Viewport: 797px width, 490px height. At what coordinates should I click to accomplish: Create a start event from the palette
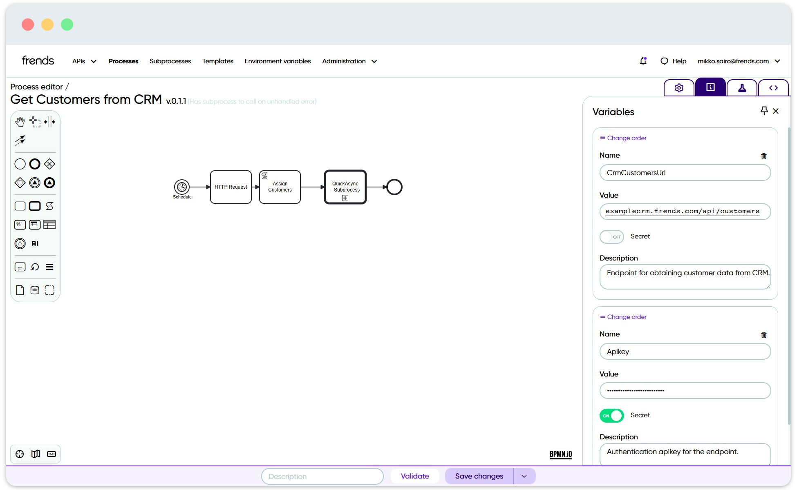click(20, 163)
